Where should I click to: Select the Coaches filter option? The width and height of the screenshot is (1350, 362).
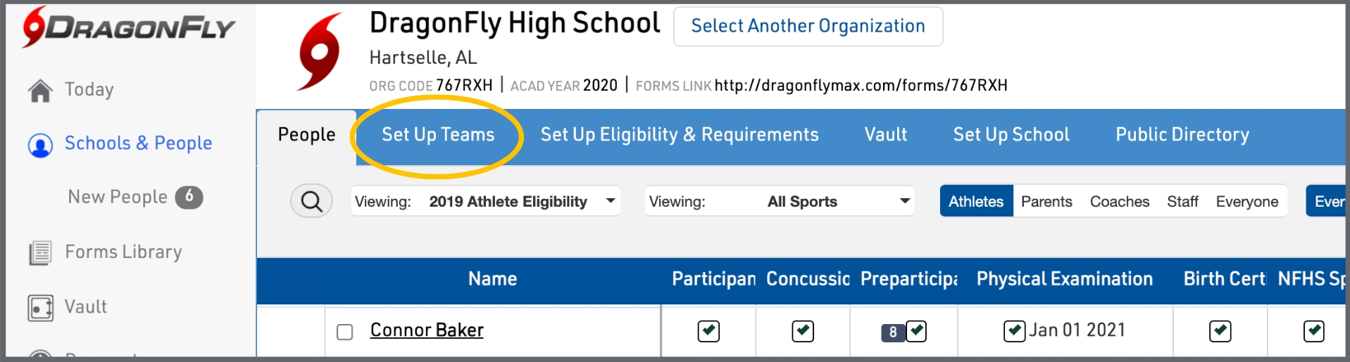pos(1119,202)
